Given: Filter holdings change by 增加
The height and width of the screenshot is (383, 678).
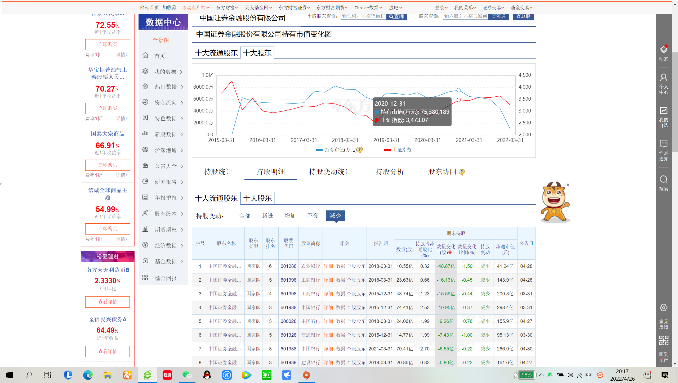Looking at the screenshot, I should click(290, 216).
